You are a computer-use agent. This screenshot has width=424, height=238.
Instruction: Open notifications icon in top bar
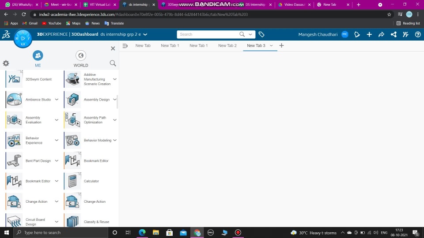tap(357, 34)
